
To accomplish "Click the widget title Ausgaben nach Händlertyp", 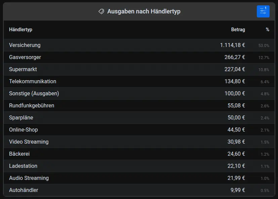I will click(x=144, y=11).
